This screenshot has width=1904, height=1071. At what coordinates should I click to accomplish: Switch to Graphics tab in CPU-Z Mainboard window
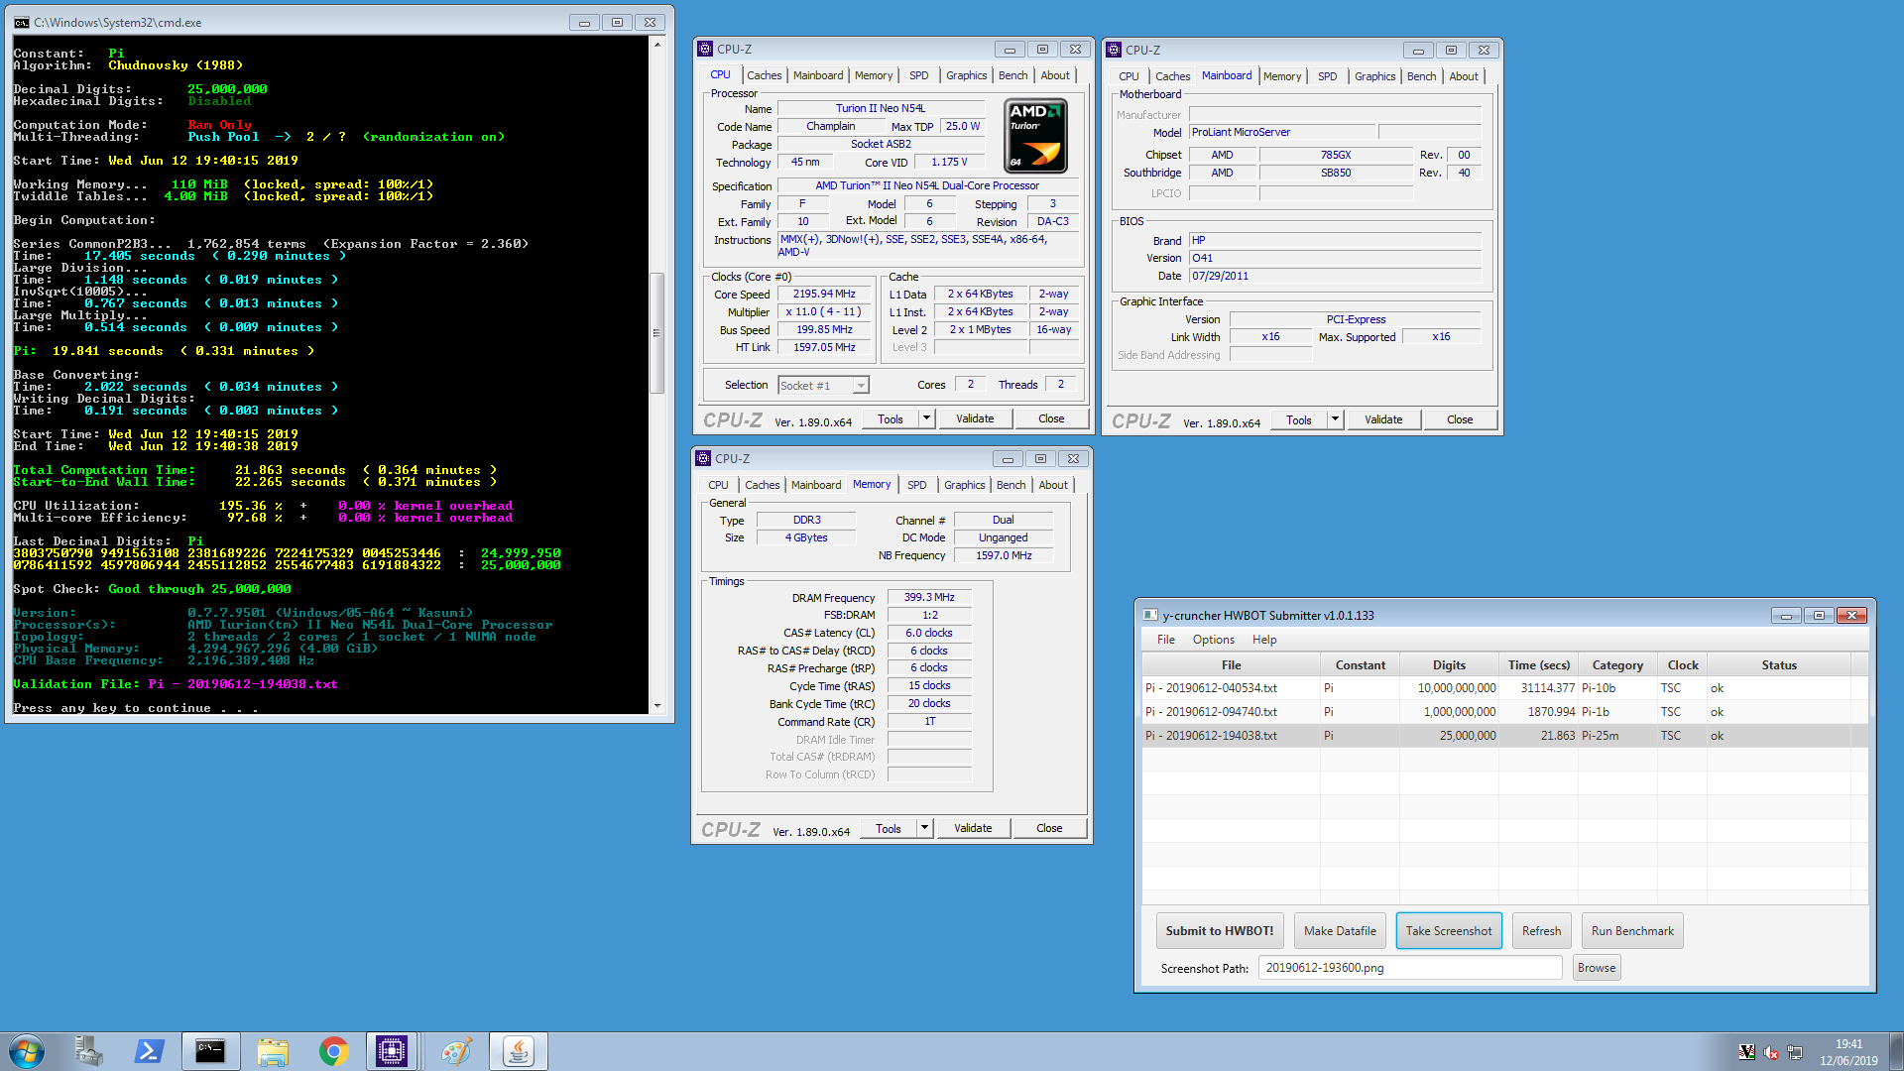1374,76
